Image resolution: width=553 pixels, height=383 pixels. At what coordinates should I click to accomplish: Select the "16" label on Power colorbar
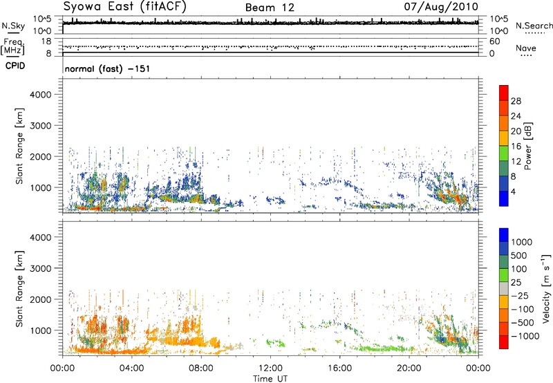coord(516,147)
